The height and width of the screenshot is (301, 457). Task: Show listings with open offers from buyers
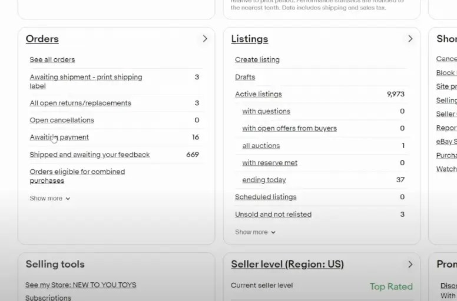pyautogui.click(x=289, y=129)
